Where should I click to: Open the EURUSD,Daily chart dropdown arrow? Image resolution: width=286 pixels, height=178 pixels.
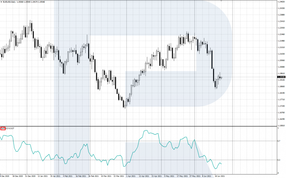[x=1, y=2]
